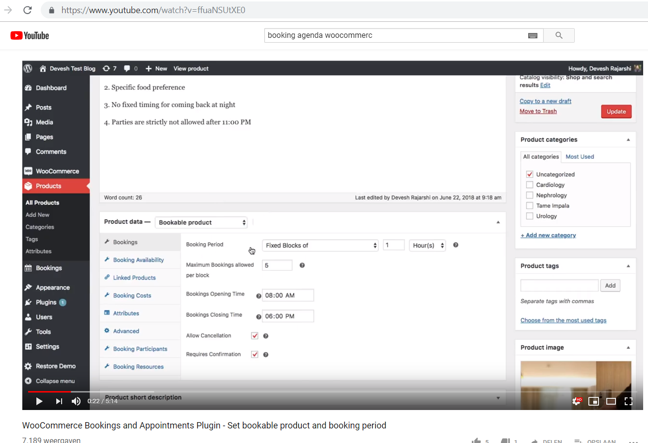Image resolution: width=648 pixels, height=443 pixels.
Task: Open Tools menu in sidebar
Action: (43, 332)
